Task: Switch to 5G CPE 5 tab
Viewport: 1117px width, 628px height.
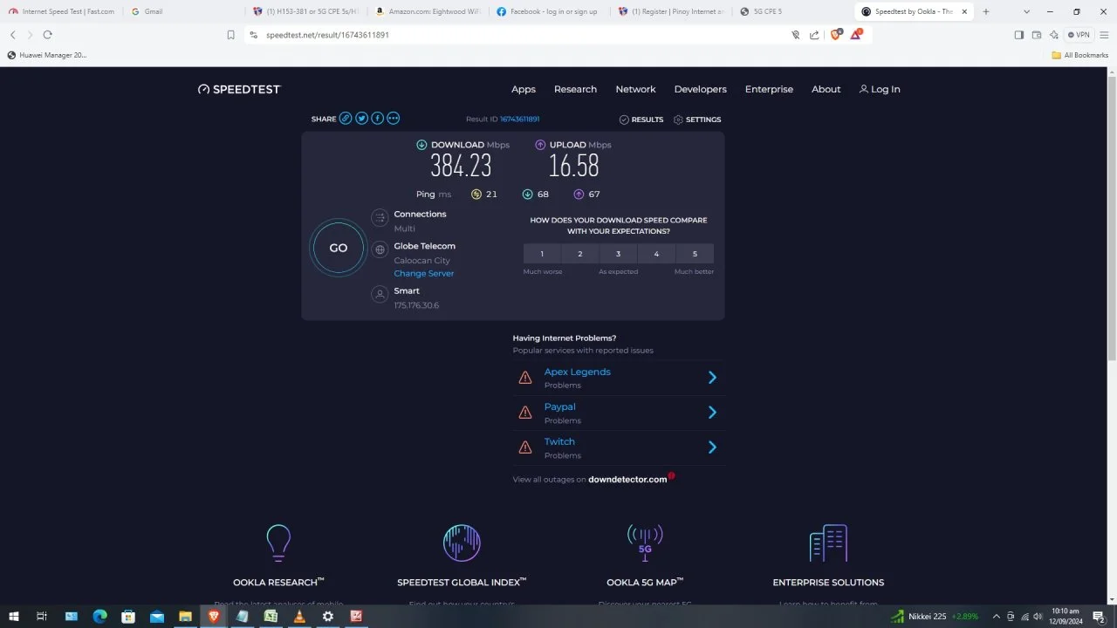Action: tap(791, 11)
